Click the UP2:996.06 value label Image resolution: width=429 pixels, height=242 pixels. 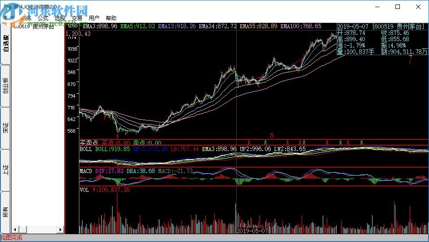tap(255, 149)
